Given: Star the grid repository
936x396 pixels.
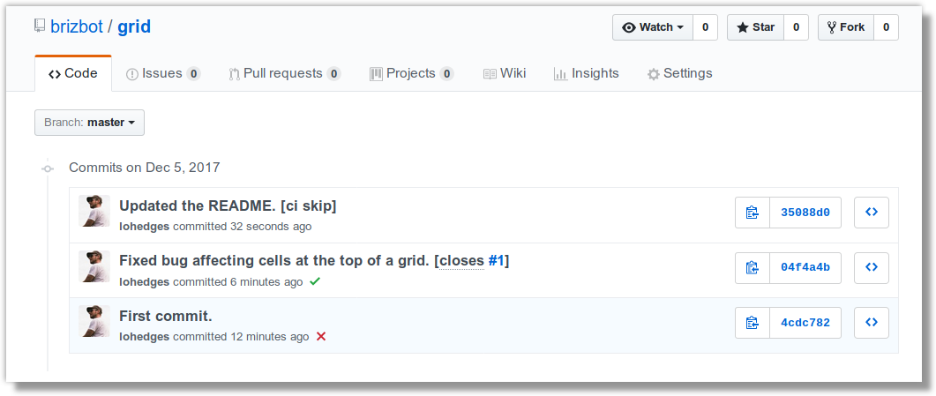Looking at the screenshot, I should point(754,27).
